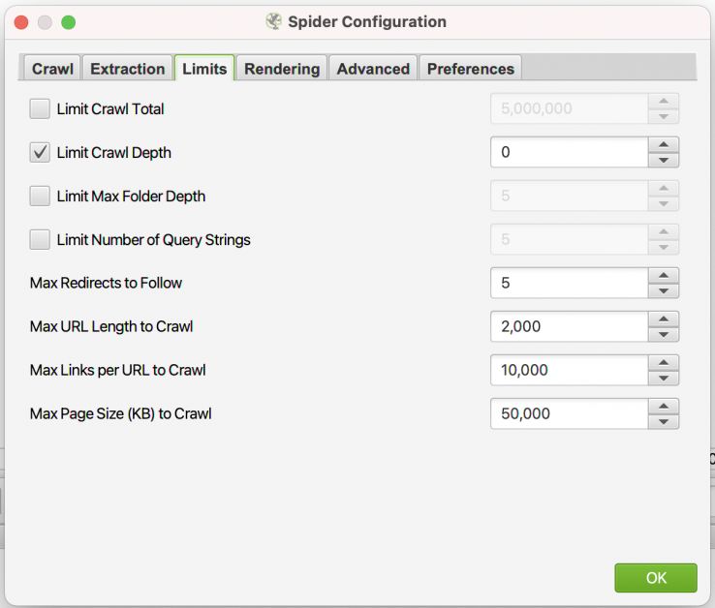
Task: Focus the Max Page Size (KB) input field
Action: point(569,413)
